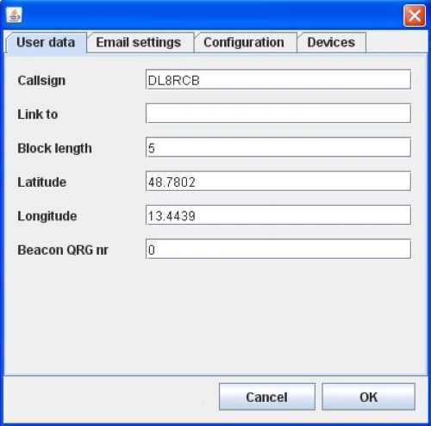
Task: Click the Latitude label text
Action: [42, 182]
